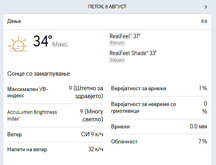This screenshot has height=165, width=216.
Task: Open the ПЕТОК, 8 АВГУСТ date header
Action: point(107,7)
